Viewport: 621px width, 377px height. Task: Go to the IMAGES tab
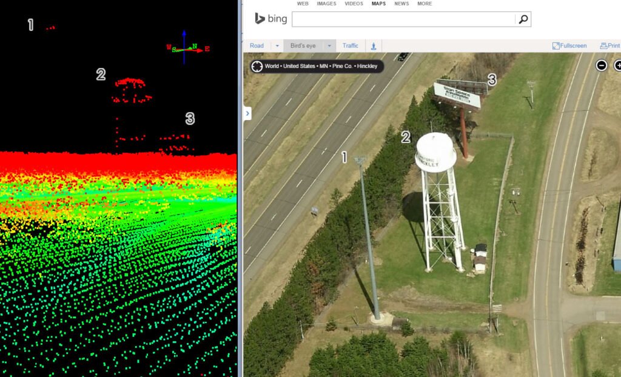coord(326,4)
